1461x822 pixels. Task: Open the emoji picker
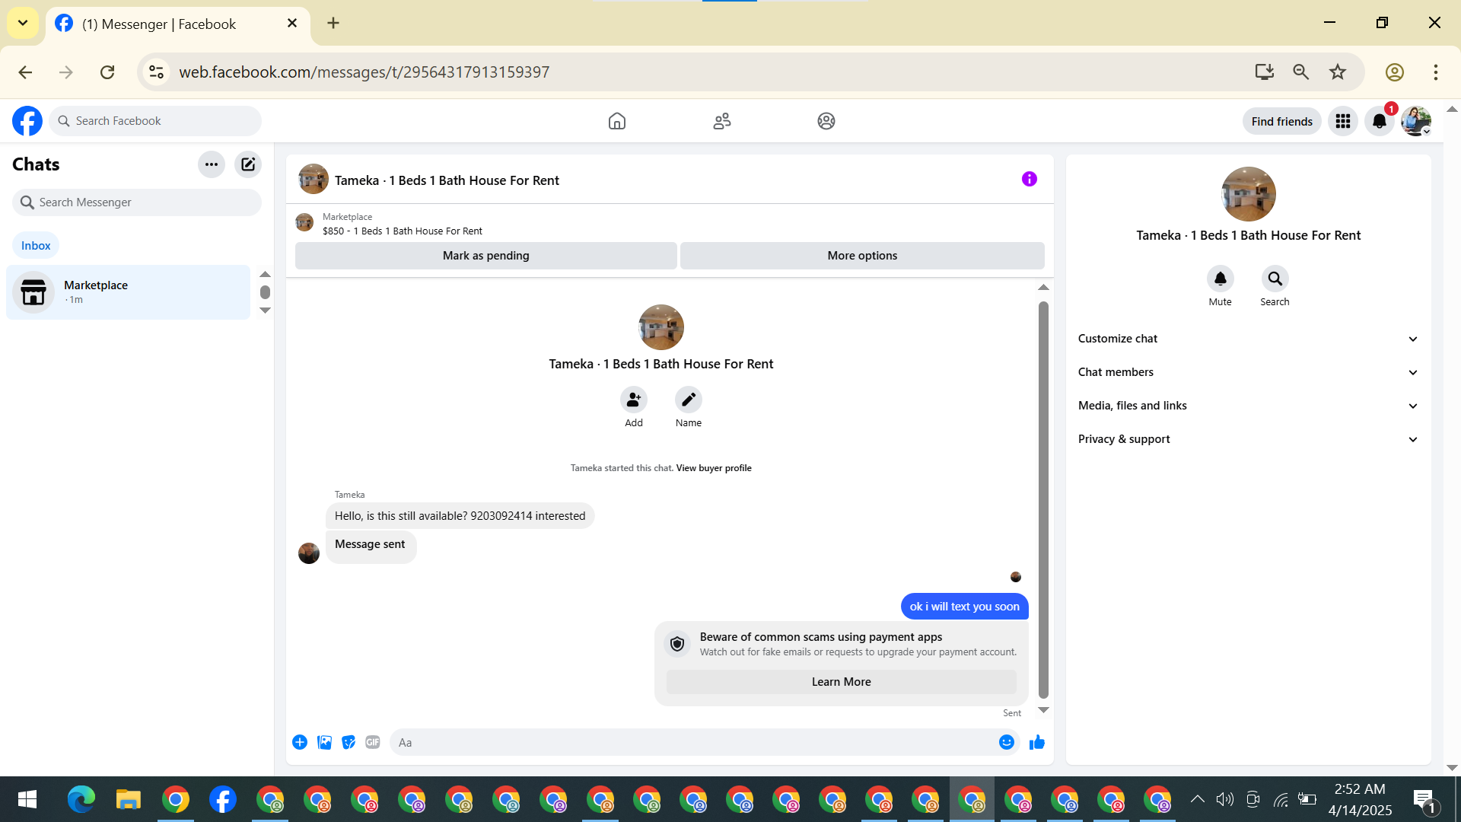tap(1006, 742)
